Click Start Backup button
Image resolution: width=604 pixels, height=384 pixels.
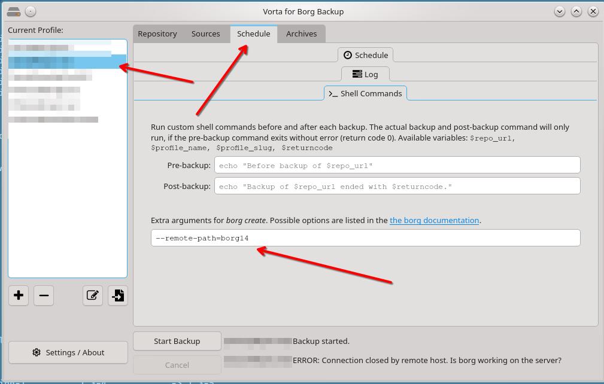tap(177, 342)
